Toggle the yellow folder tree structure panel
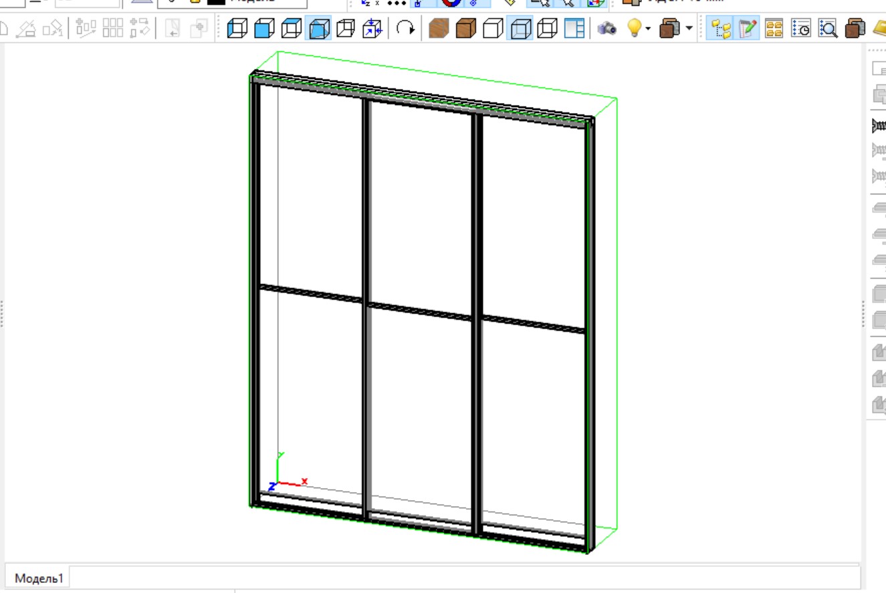Screen dimensions: 886x593 (x=721, y=29)
